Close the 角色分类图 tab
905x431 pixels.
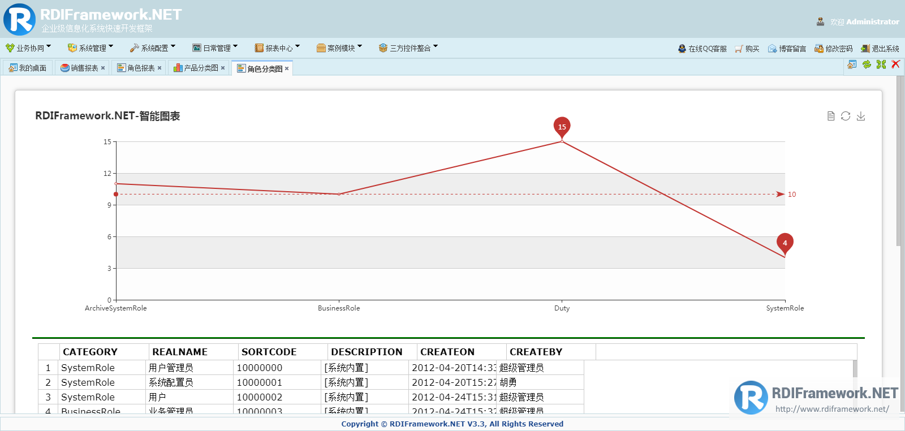coord(287,68)
